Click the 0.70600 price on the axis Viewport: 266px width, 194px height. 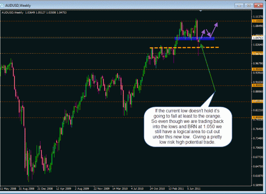[258, 148]
